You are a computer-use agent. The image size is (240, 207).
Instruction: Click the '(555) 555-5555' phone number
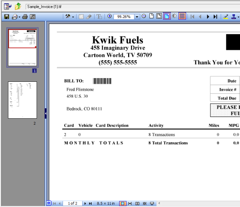[x=118, y=63]
